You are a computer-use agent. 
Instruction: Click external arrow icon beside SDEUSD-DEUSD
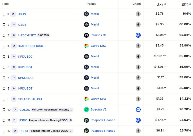pyautogui.click(x=14, y=99)
